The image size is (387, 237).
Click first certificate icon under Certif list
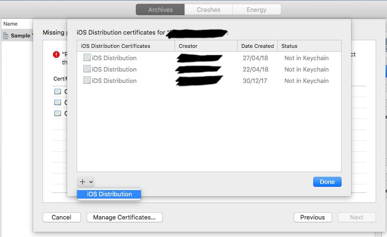[58, 92]
